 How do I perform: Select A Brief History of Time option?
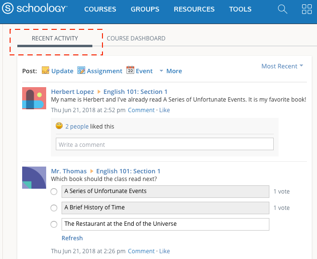click(x=54, y=208)
